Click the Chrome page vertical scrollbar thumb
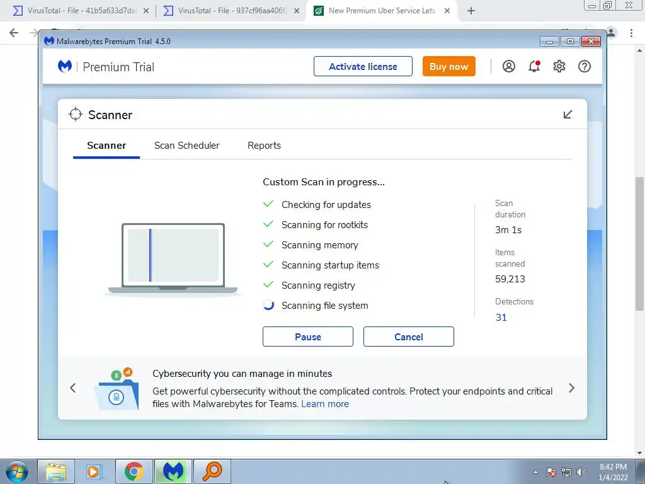The image size is (645, 484). click(x=639, y=244)
